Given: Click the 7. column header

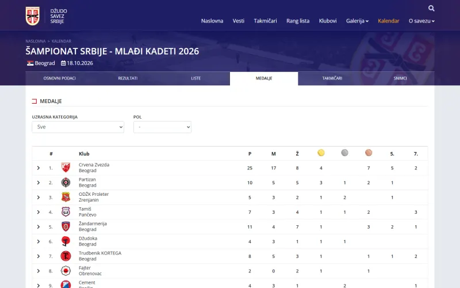Looking at the screenshot, I should (416, 154).
